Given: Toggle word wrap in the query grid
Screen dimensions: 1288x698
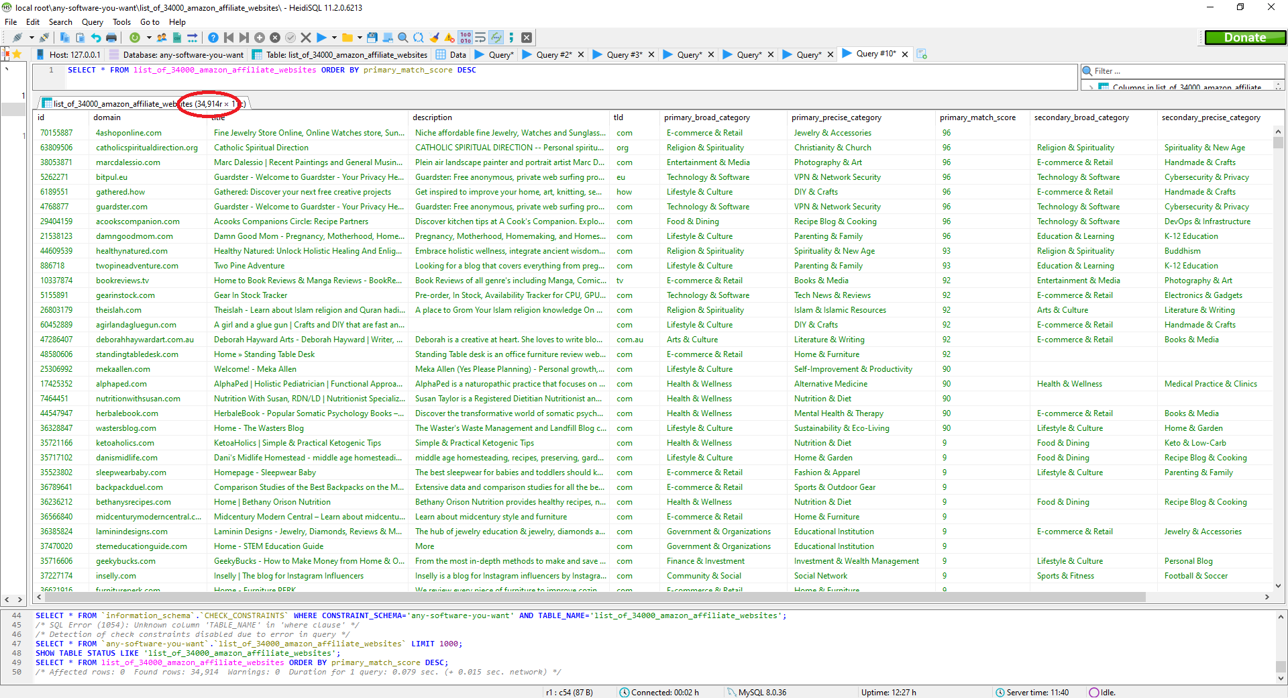Looking at the screenshot, I should click(479, 38).
